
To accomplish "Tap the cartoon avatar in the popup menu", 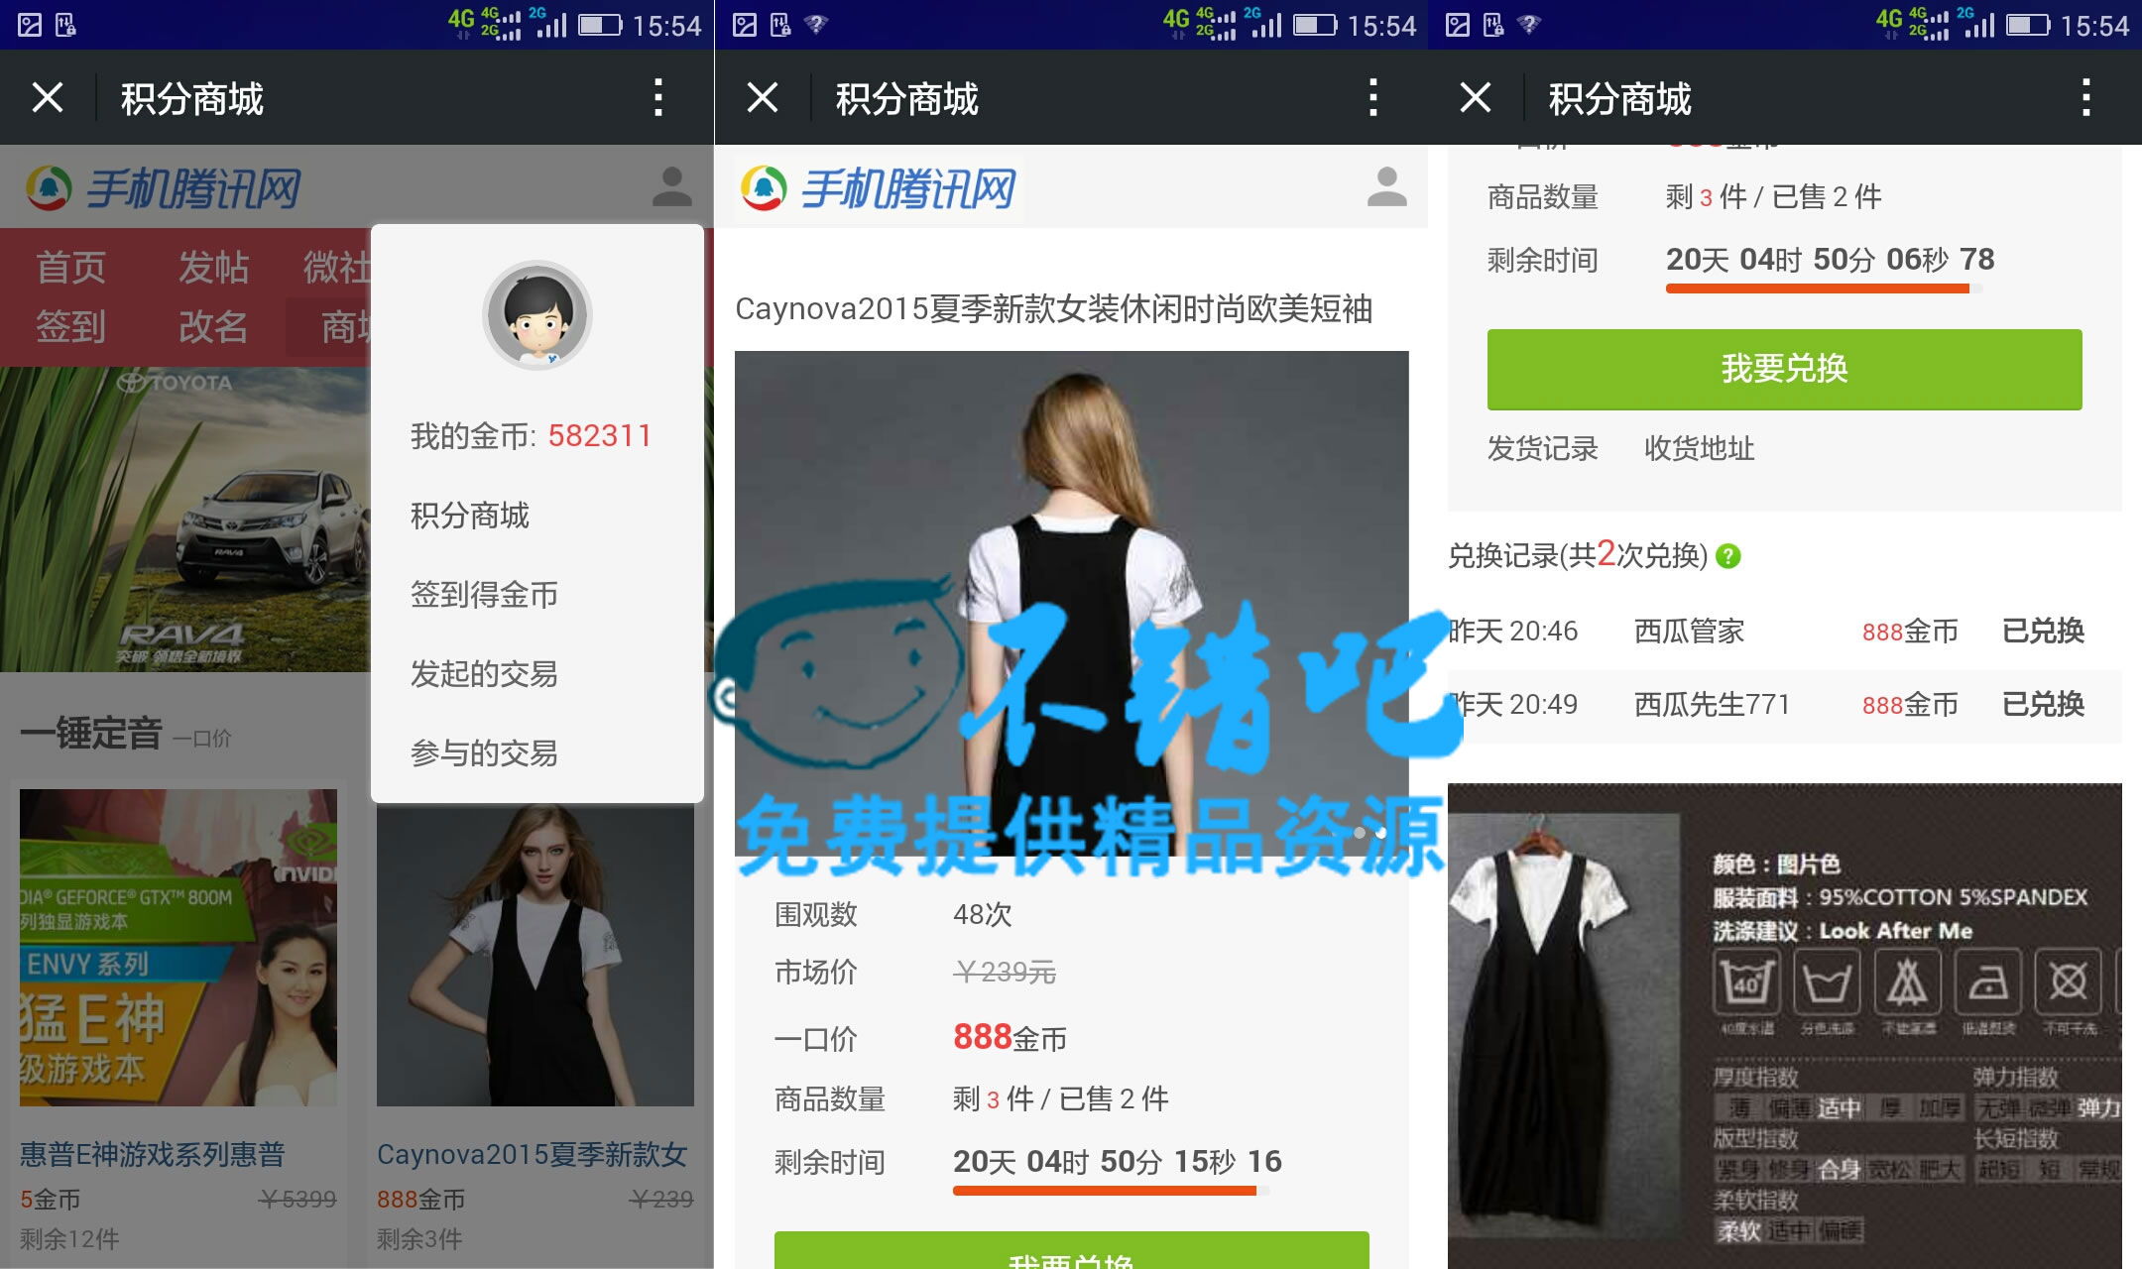I will click(536, 316).
